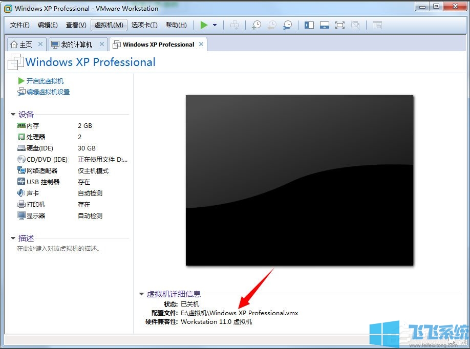This screenshot has width=470, height=349.
Task: Open the power button dropdown arrow
Action: click(214, 25)
